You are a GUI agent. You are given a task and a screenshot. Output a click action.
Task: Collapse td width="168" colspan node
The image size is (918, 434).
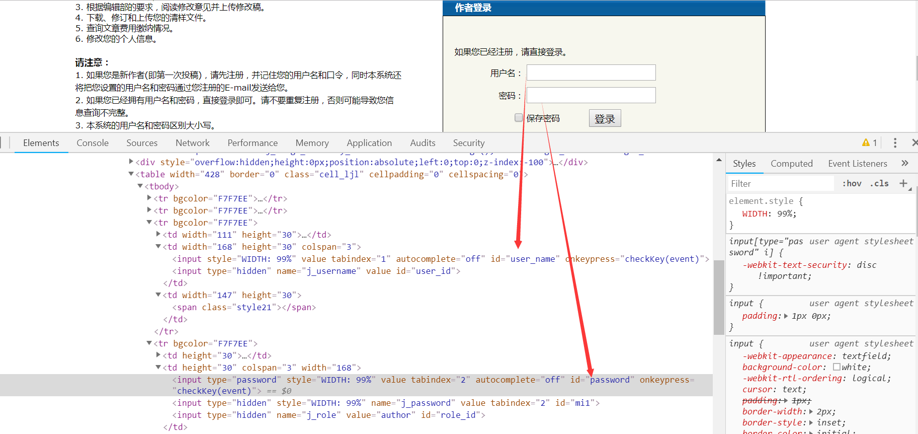tap(158, 246)
